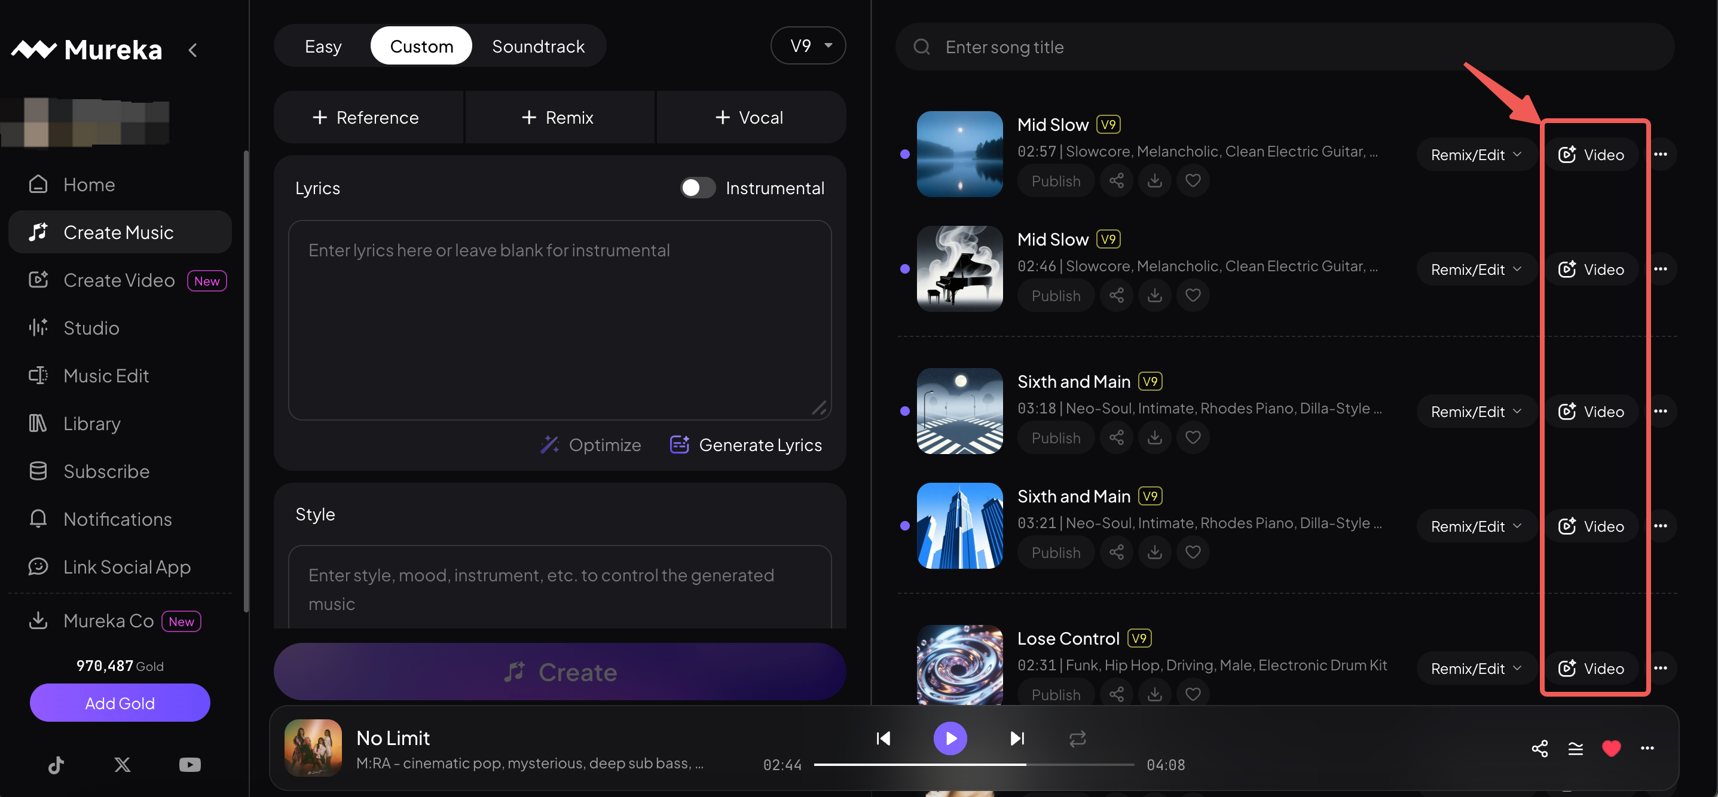This screenshot has height=797, width=1718.
Task: Share the No Limit track from player bar
Action: coord(1539,747)
